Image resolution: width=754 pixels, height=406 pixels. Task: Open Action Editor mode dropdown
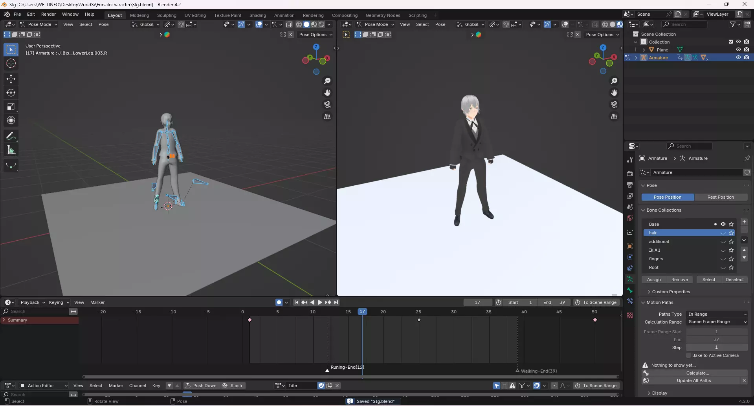[44, 386]
